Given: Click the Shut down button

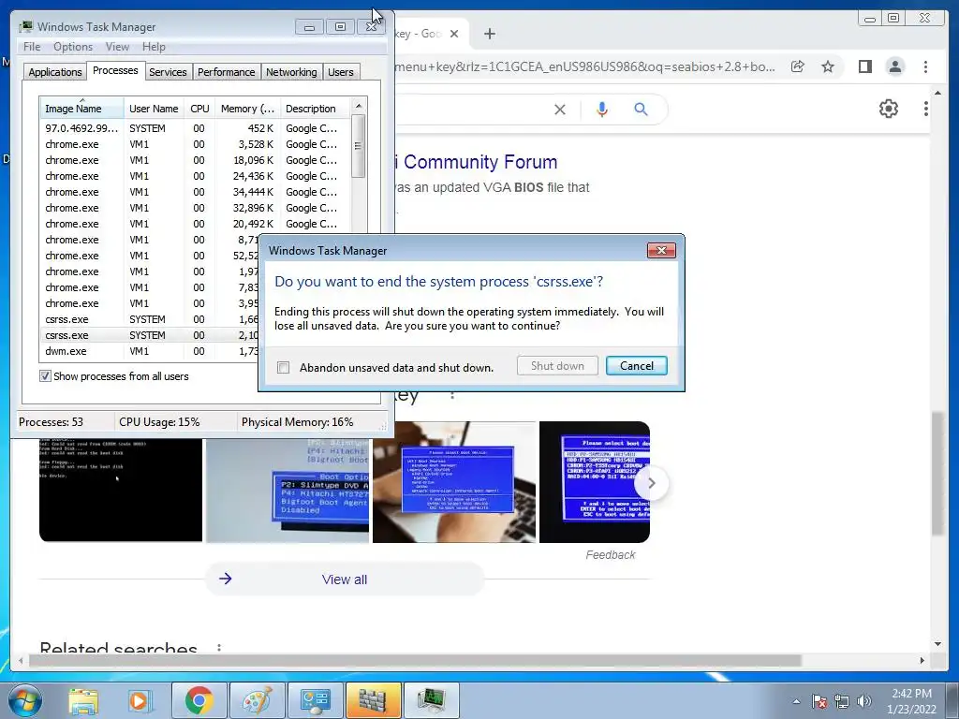Looking at the screenshot, I should [x=557, y=366].
